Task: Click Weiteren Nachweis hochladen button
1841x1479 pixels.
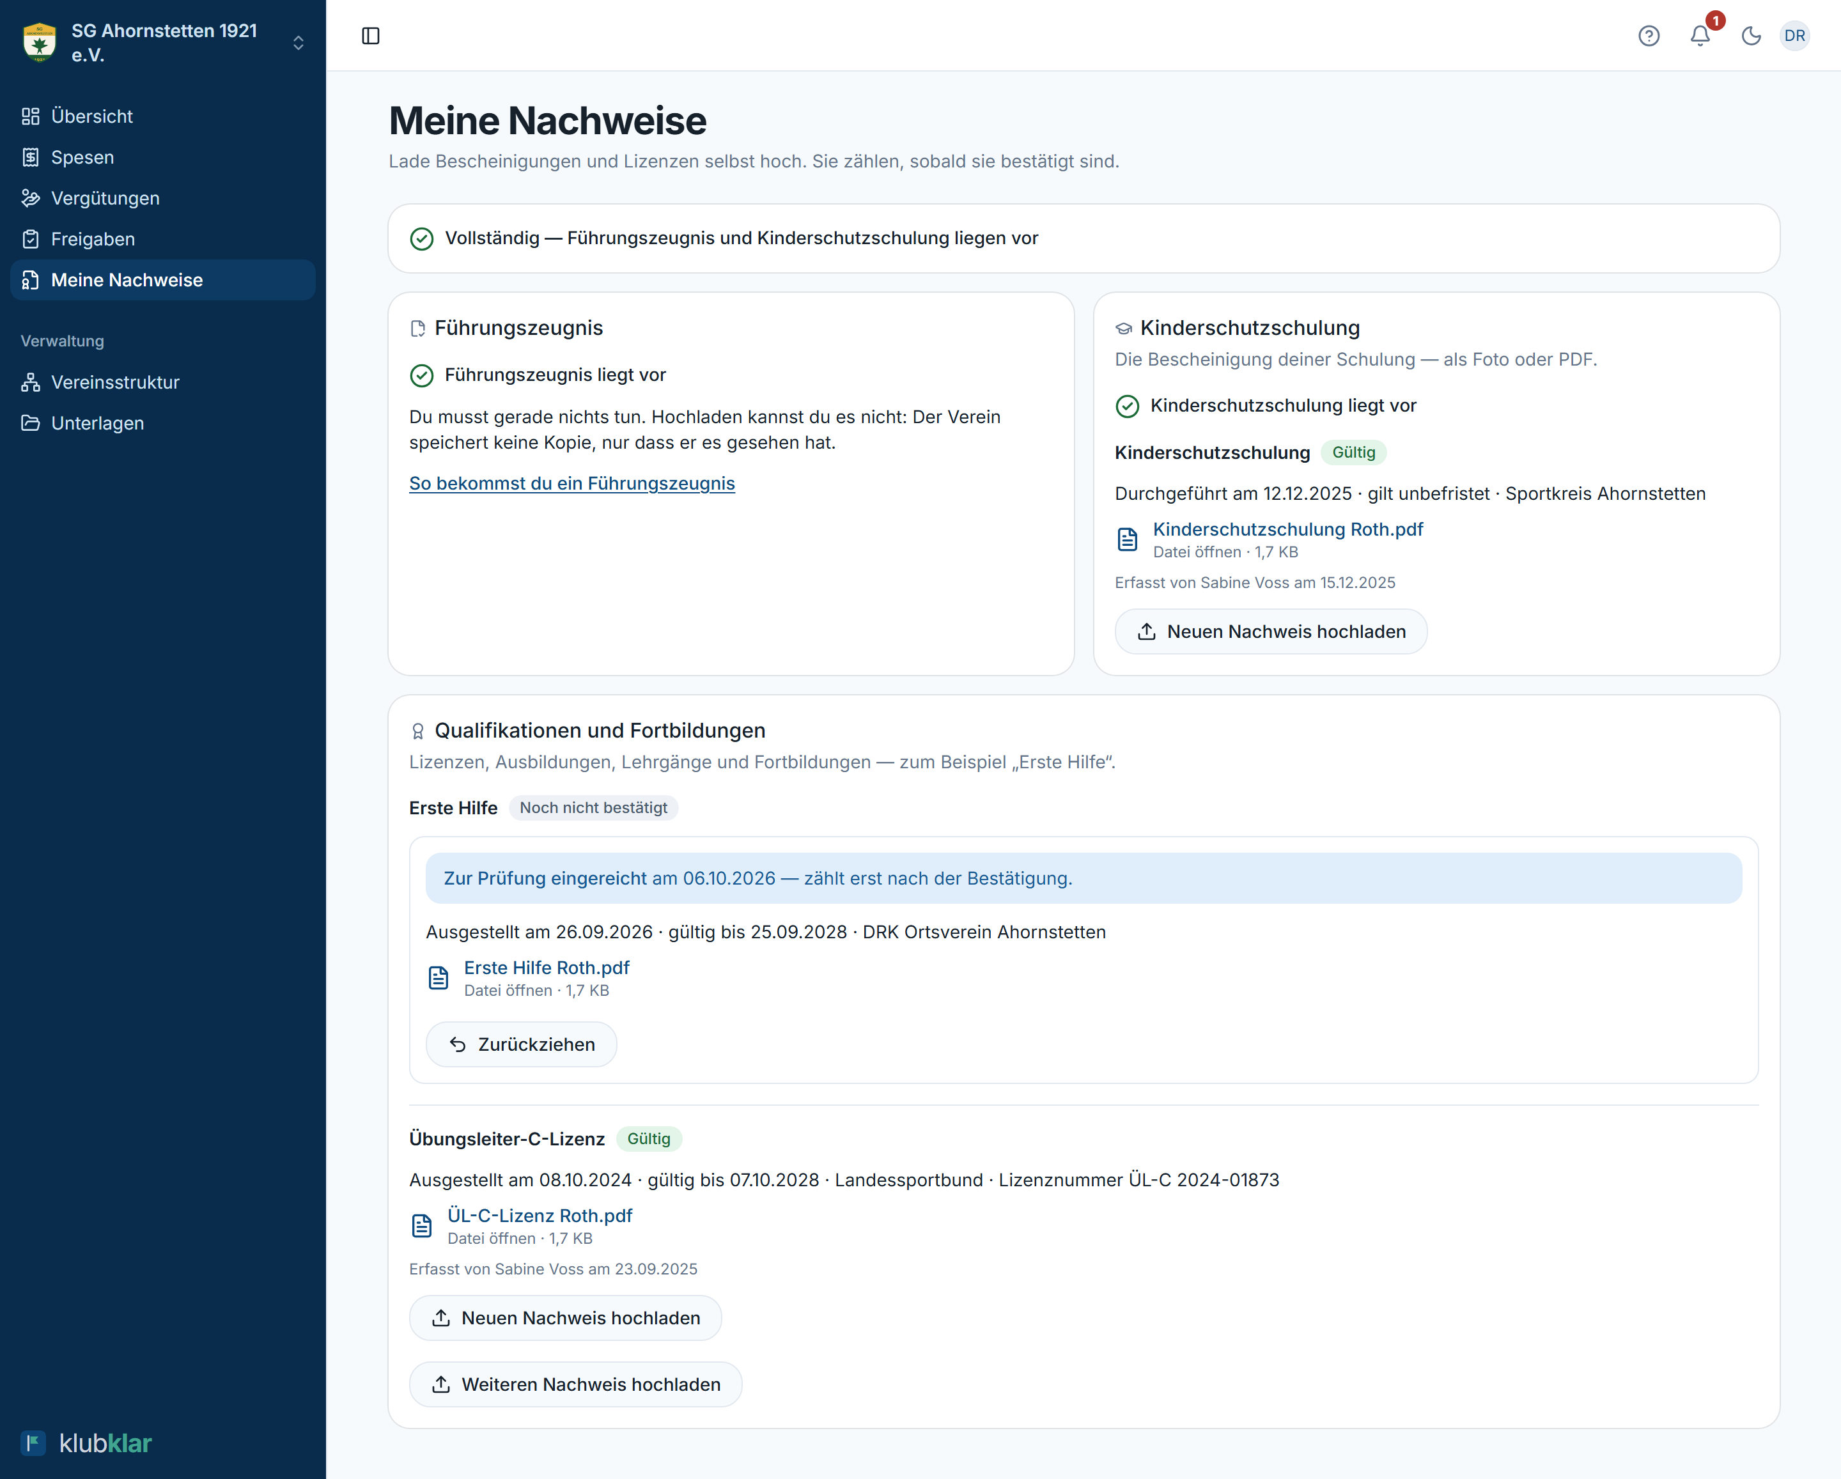Action: tap(575, 1384)
